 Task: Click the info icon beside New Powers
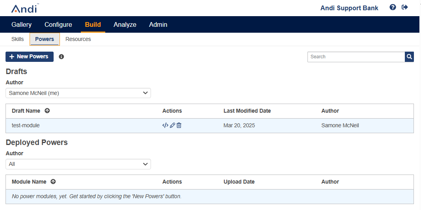(61, 57)
